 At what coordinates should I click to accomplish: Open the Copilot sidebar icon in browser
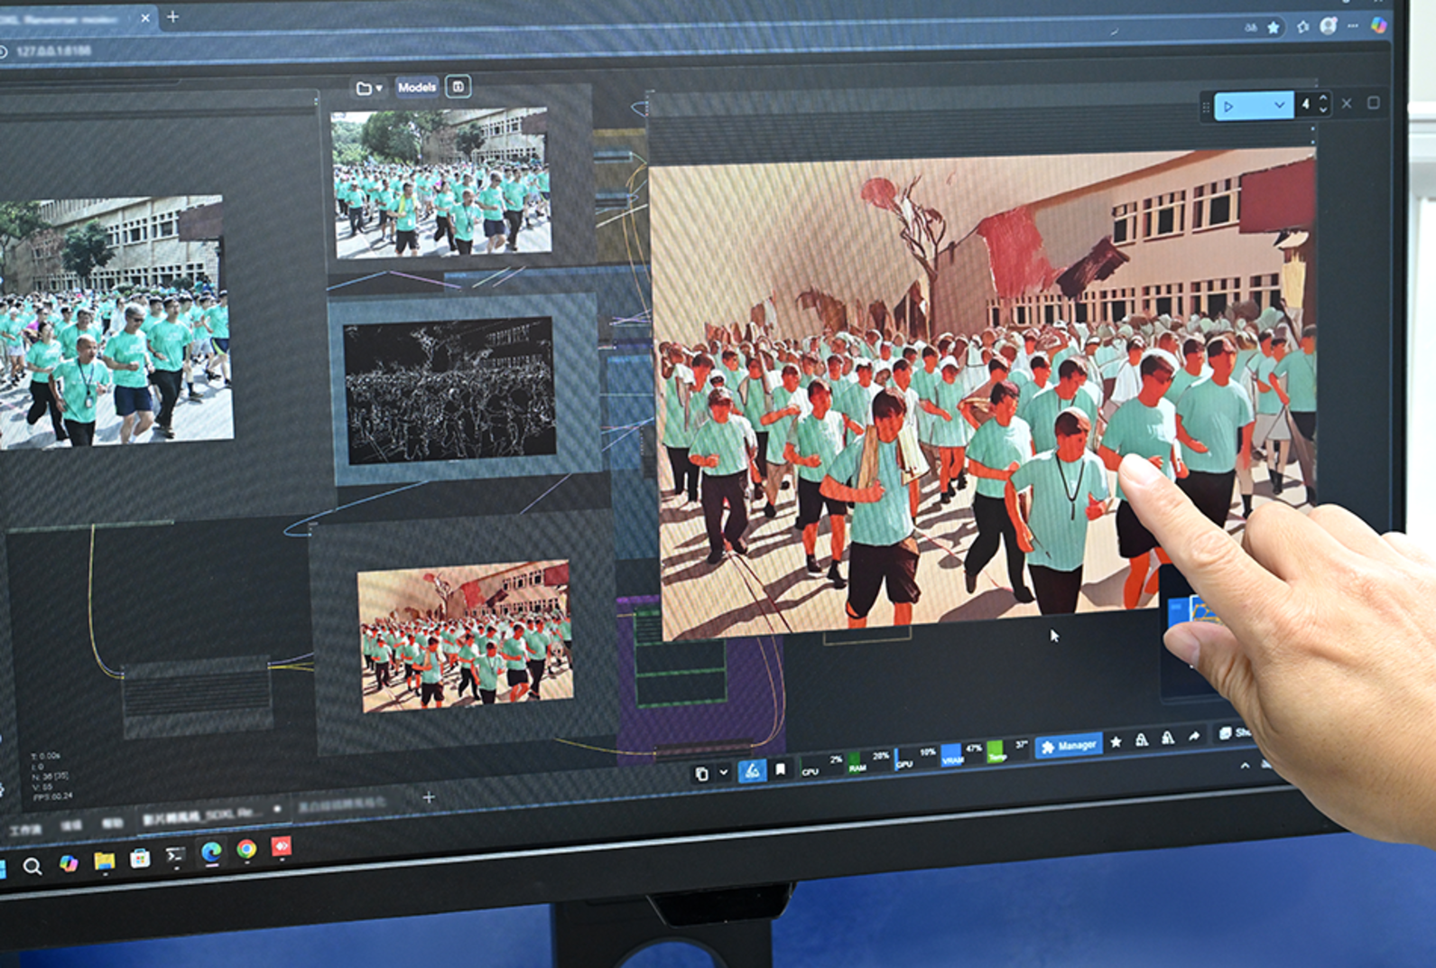click(1378, 25)
